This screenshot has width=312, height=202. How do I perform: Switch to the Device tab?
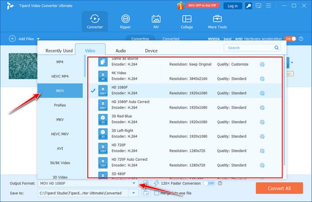pos(151,51)
